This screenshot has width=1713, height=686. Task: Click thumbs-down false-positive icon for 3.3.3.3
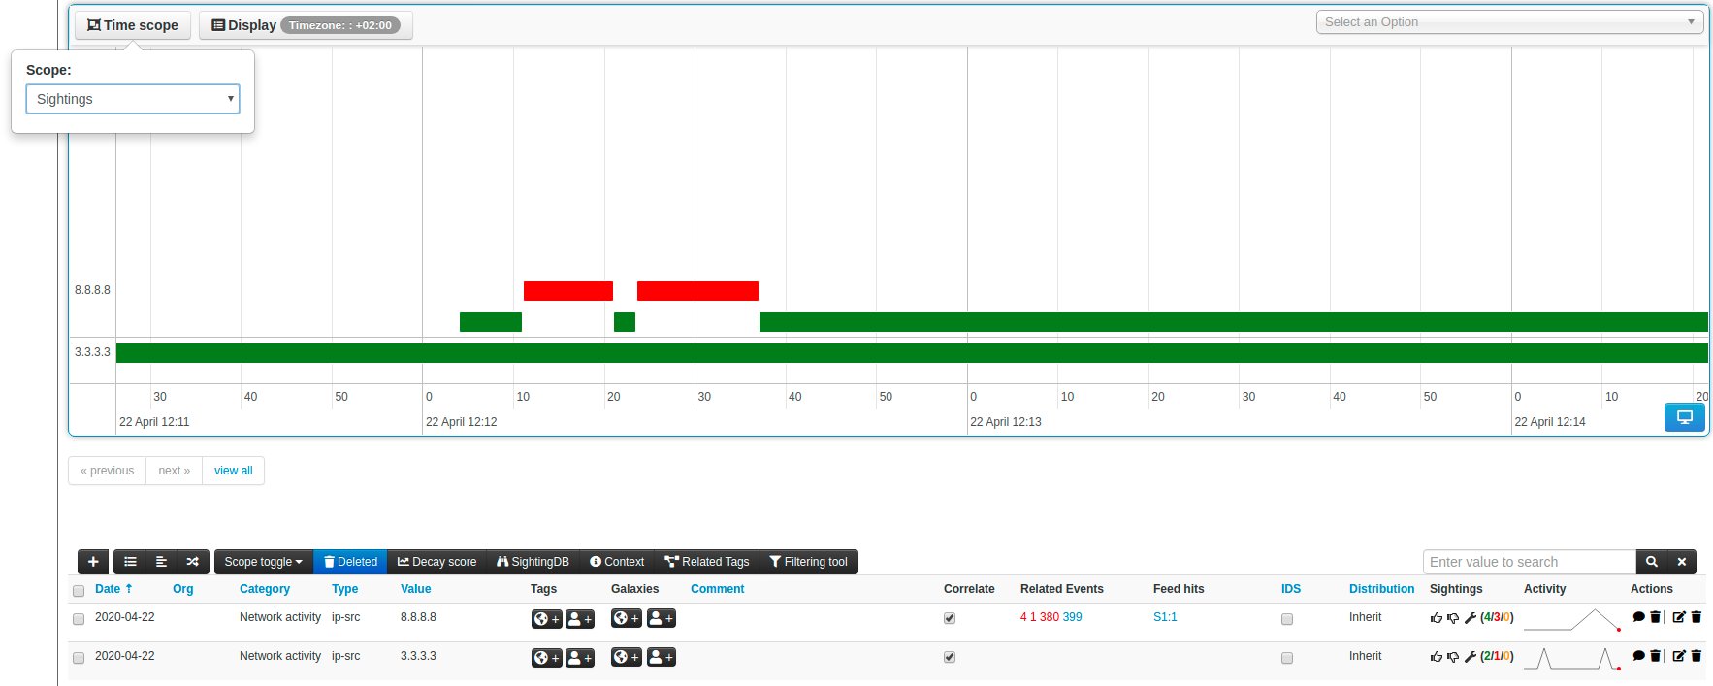tap(1453, 657)
